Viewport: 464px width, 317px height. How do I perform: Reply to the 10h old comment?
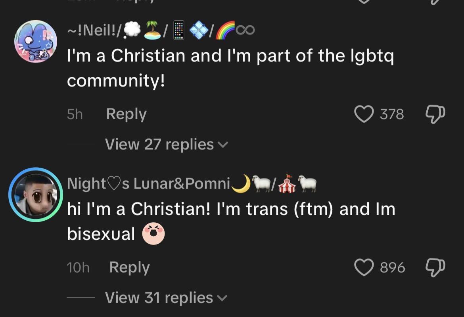coord(129,267)
